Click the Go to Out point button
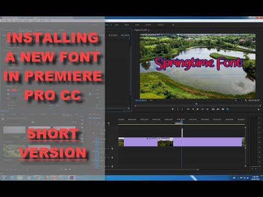Screen dimensions: 263x197 [207, 109]
